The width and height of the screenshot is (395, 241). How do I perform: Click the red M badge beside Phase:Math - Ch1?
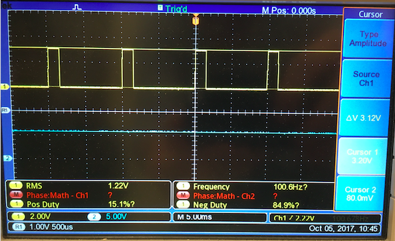[17, 195]
